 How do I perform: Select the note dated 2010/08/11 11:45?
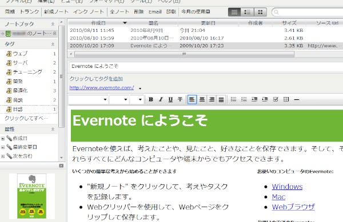click(x=205, y=31)
